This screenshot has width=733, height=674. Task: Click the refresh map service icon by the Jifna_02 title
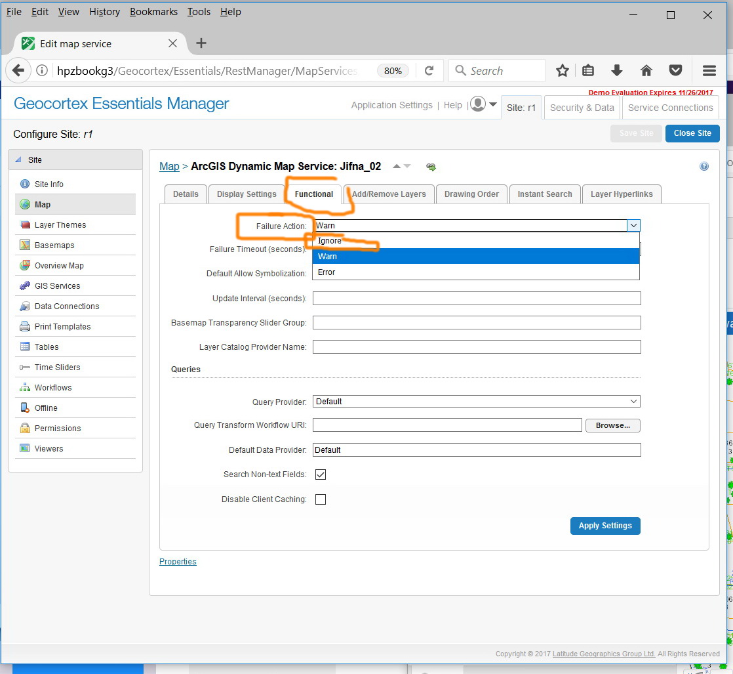point(431,167)
